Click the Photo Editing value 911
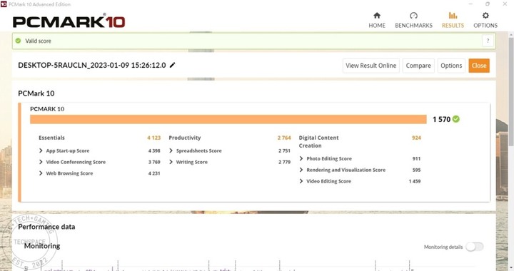This screenshot has height=271, width=514. click(x=416, y=158)
